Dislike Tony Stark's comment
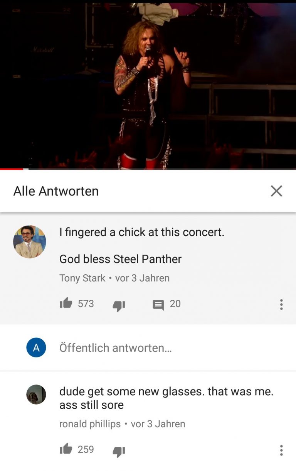296x471 pixels. [119, 305]
